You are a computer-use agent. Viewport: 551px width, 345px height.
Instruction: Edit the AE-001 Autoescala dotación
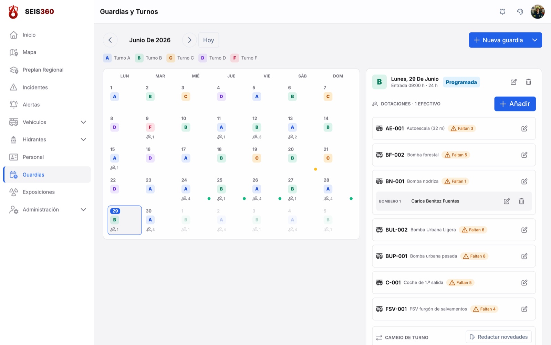[524, 128]
